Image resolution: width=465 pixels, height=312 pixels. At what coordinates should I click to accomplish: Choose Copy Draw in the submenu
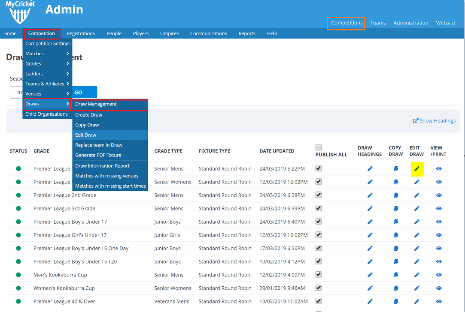pos(110,125)
